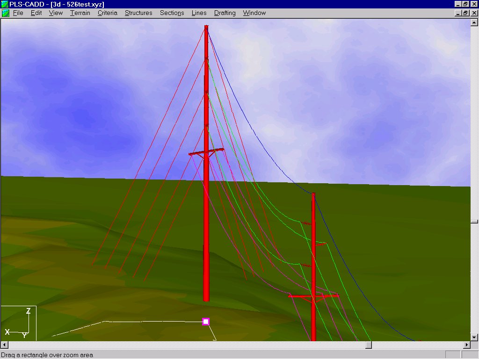Restore the 3d document child window
Screen dimensions: 479x359
[x=465, y=13]
